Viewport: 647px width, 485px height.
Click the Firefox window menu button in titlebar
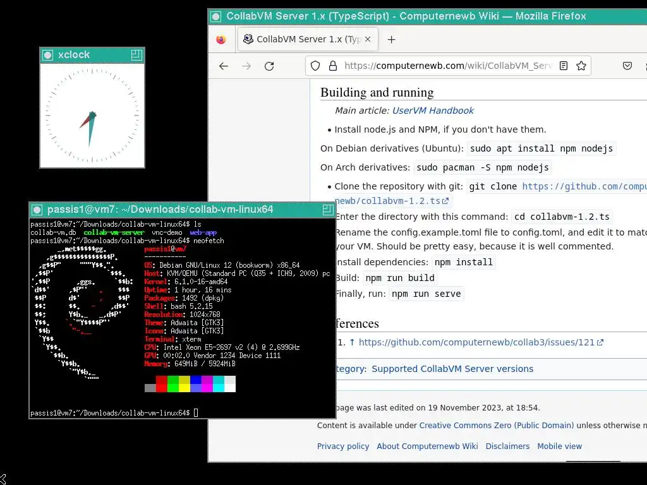click(216, 16)
